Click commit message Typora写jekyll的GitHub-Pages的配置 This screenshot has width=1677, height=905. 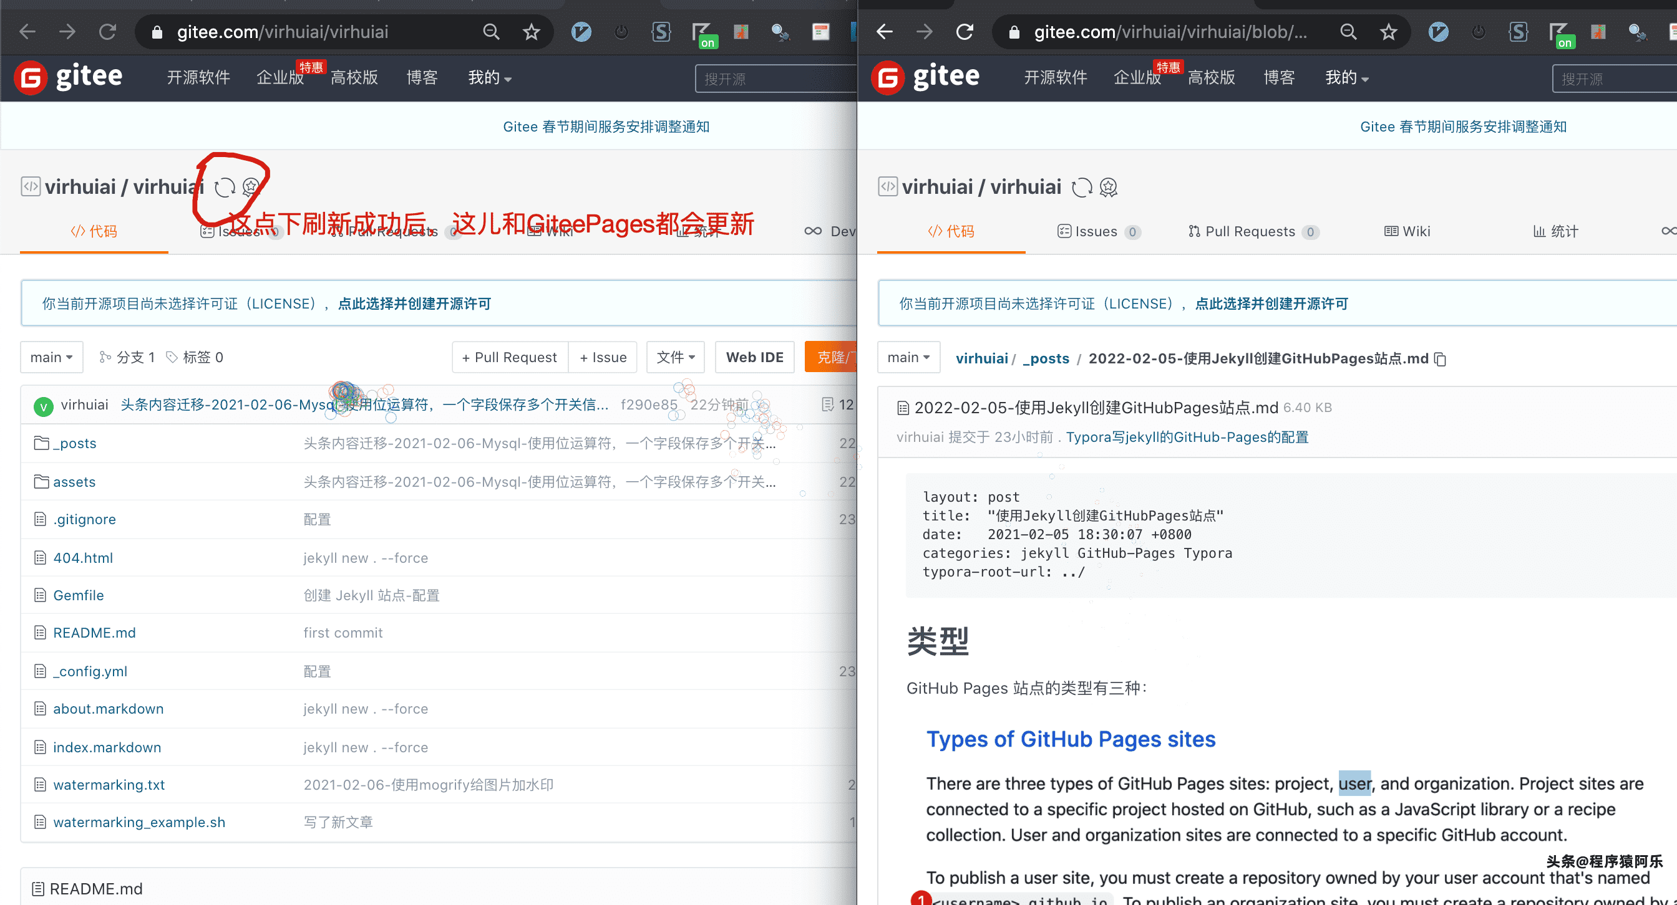click(1187, 437)
